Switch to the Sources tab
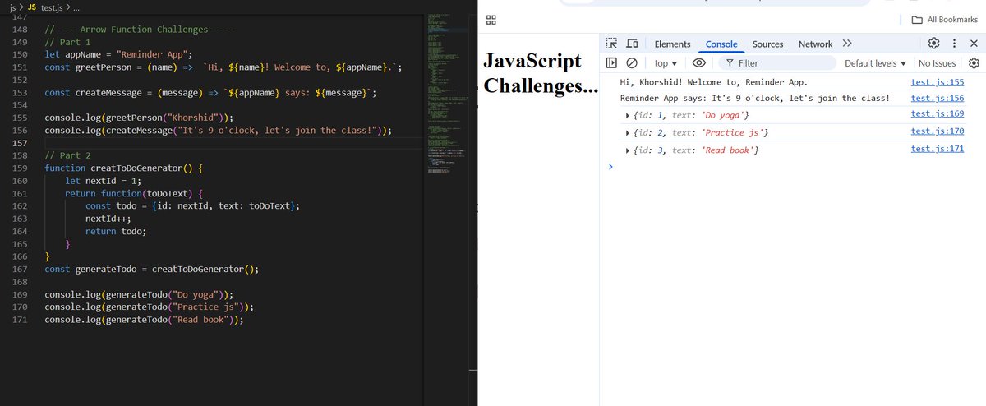Image resolution: width=986 pixels, height=406 pixels. tap(767, 44)
